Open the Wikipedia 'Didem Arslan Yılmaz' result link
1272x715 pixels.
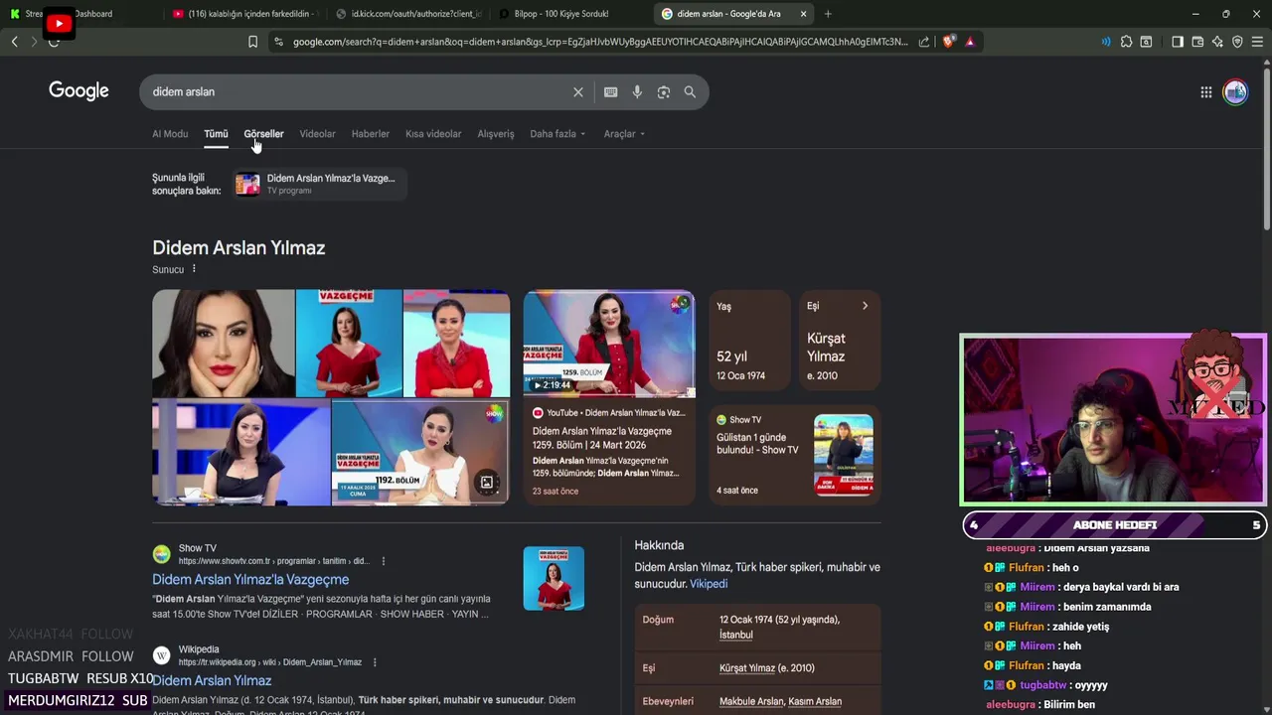click(x=212, y=681)
